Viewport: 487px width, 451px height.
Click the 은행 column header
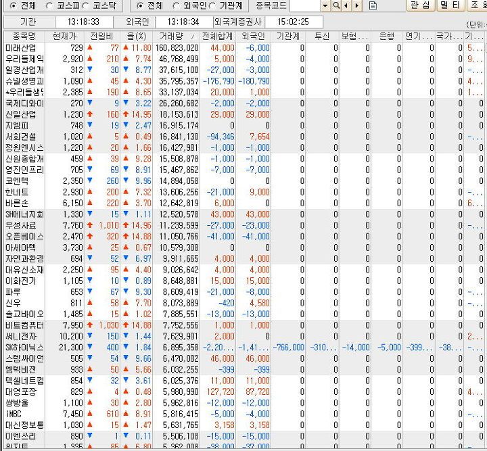coord(387,37)
